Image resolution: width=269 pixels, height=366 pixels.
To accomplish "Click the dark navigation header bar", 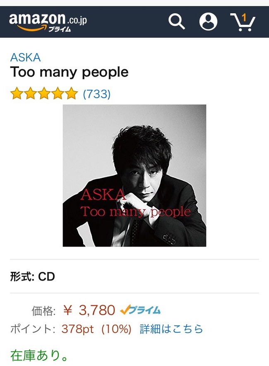I will click(134, 22).
